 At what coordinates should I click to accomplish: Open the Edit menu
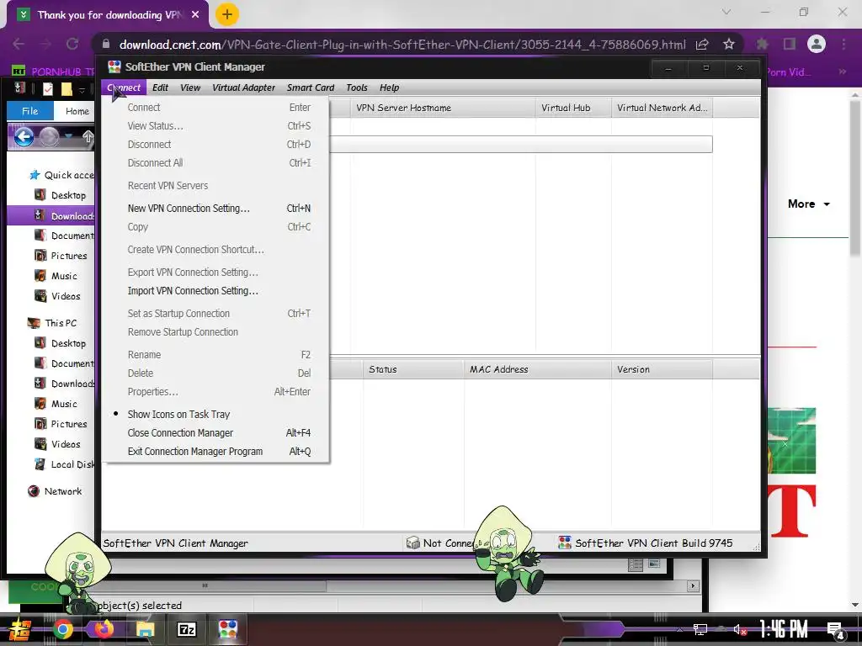coord(160,87)
